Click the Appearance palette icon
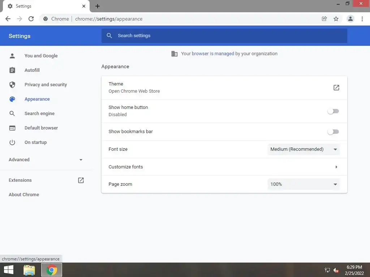This screenshot has height=277, width=370. (x=12, y=99)
